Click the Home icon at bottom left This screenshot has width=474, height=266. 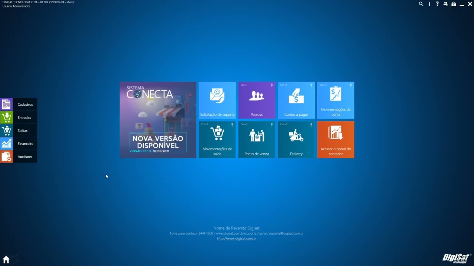pyautogui.click(x=6, y=259)
